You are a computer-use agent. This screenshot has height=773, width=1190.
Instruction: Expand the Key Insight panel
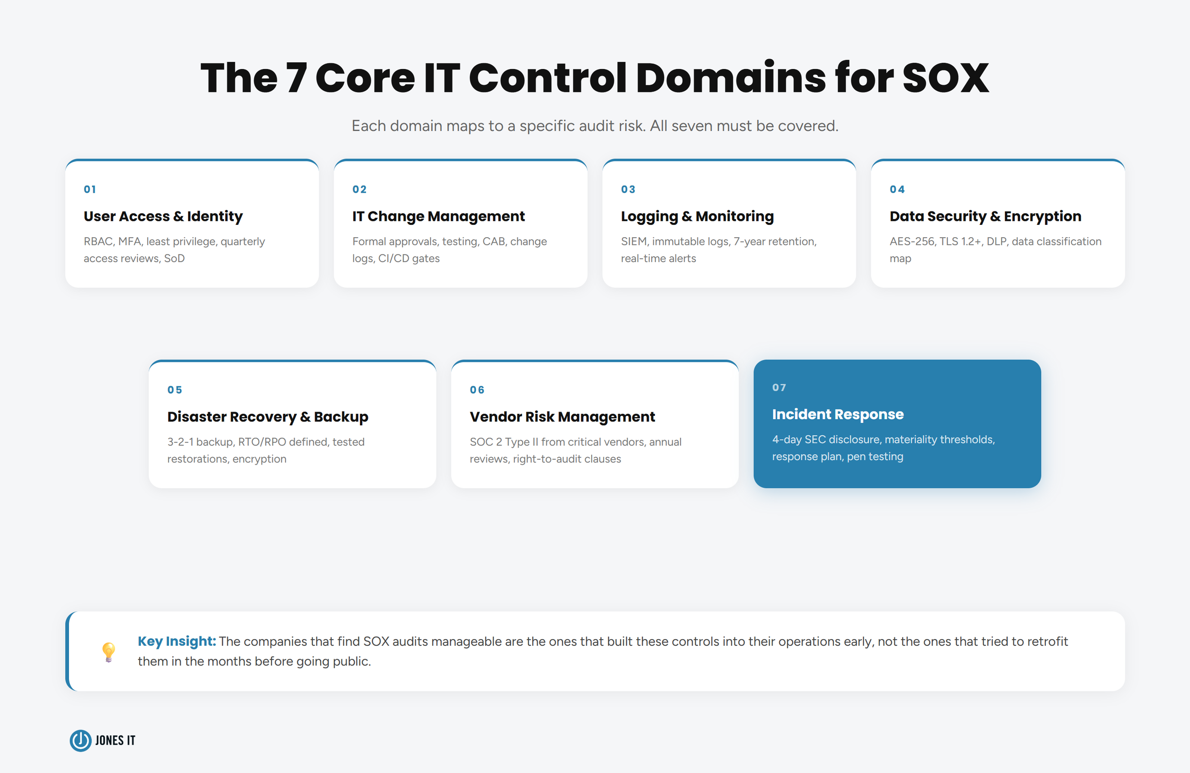click(595, 651)
